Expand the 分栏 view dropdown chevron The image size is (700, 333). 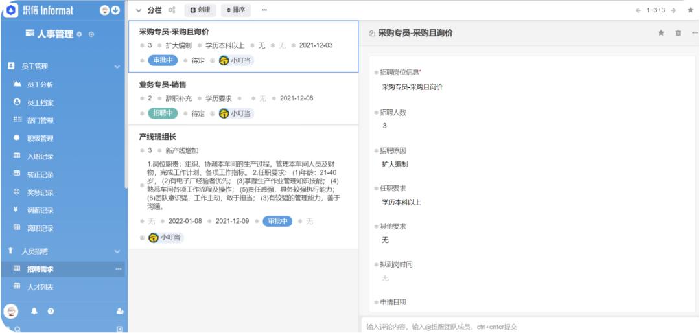[x=139, y=10]
